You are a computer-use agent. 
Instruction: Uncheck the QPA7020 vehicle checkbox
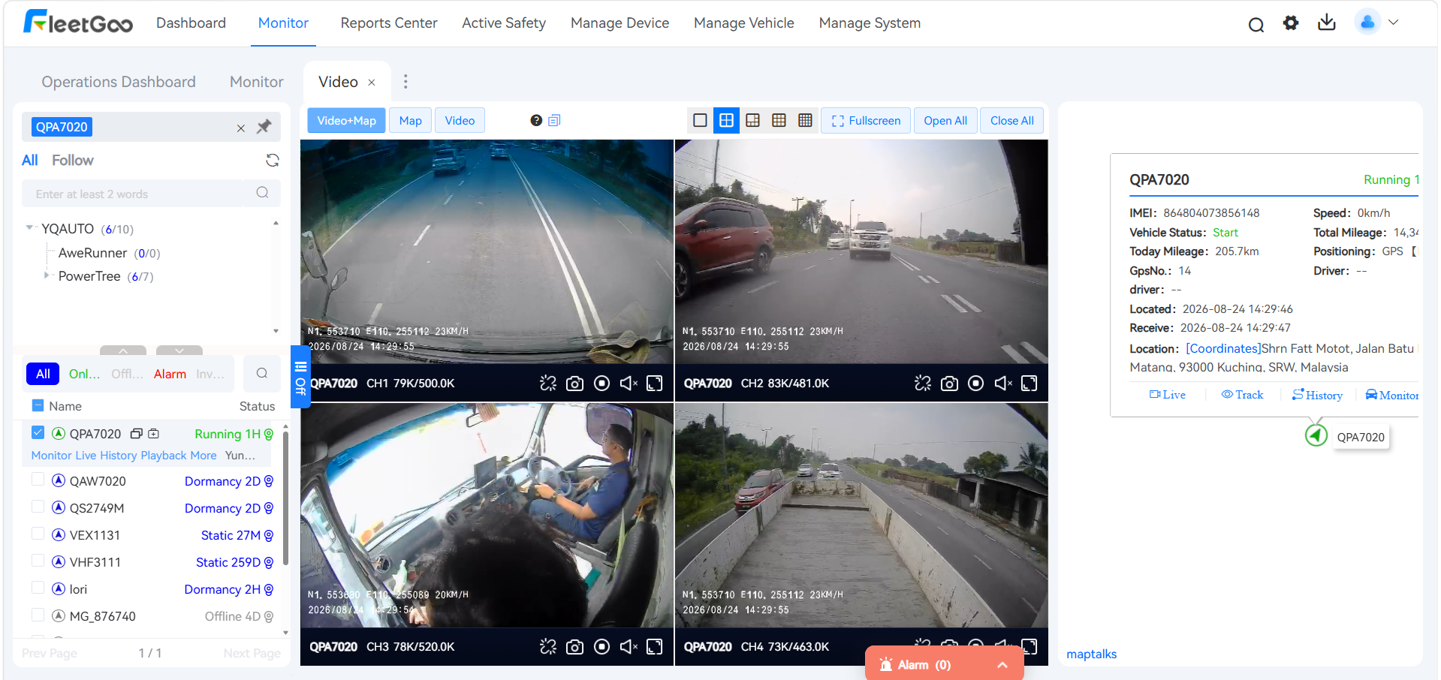coord(38,432)
